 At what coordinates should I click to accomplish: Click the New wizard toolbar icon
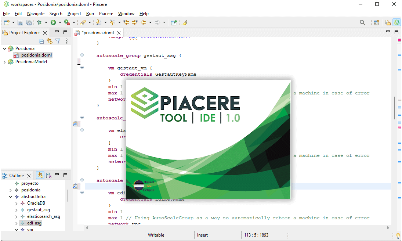coord(7,22)
